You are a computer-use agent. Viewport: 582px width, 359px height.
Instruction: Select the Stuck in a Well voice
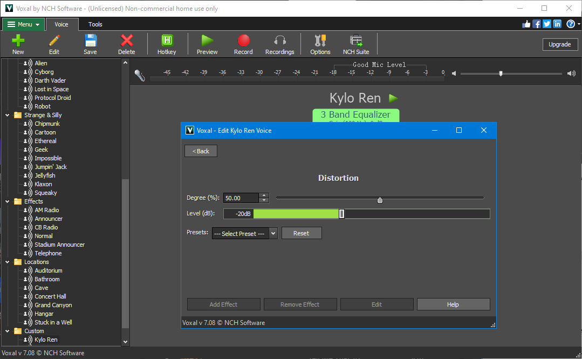pos(53,323)
